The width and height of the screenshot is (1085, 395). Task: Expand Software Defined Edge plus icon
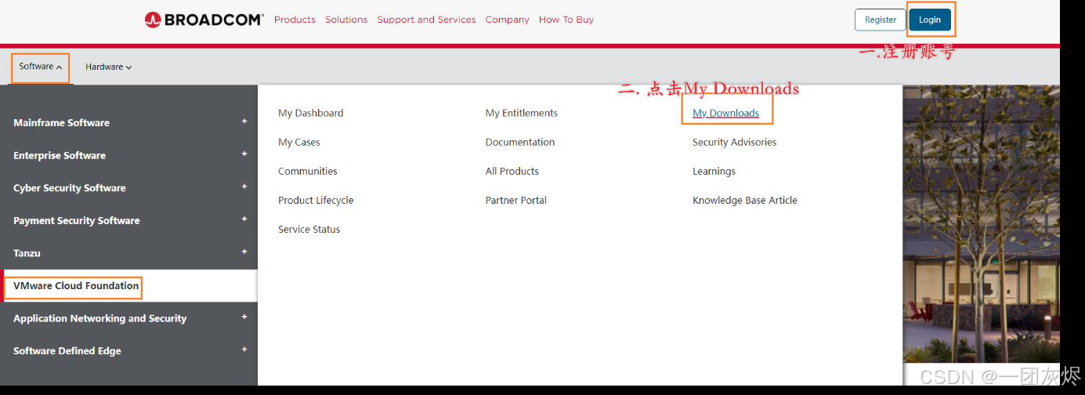coord(244,350)
